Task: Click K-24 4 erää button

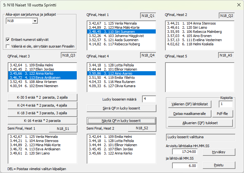Action: (x=43, y=105)
